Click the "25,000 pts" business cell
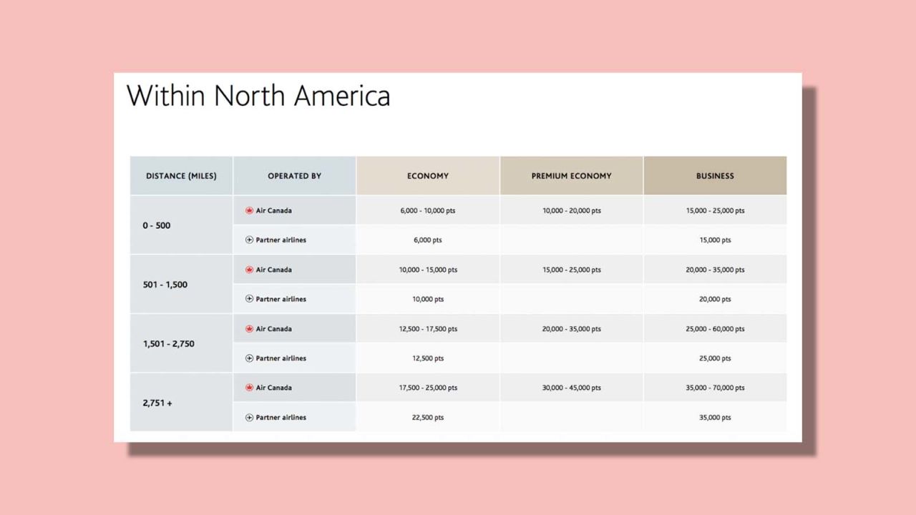Image resolution: width=916 pixels, height=515 pixels. [715, 358]
